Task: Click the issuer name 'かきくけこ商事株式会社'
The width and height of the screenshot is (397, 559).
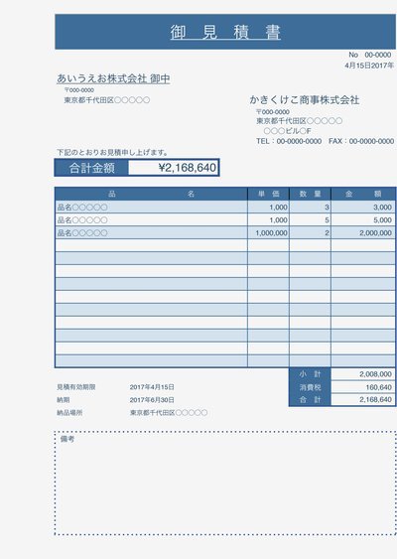Action: pos(305,100)
